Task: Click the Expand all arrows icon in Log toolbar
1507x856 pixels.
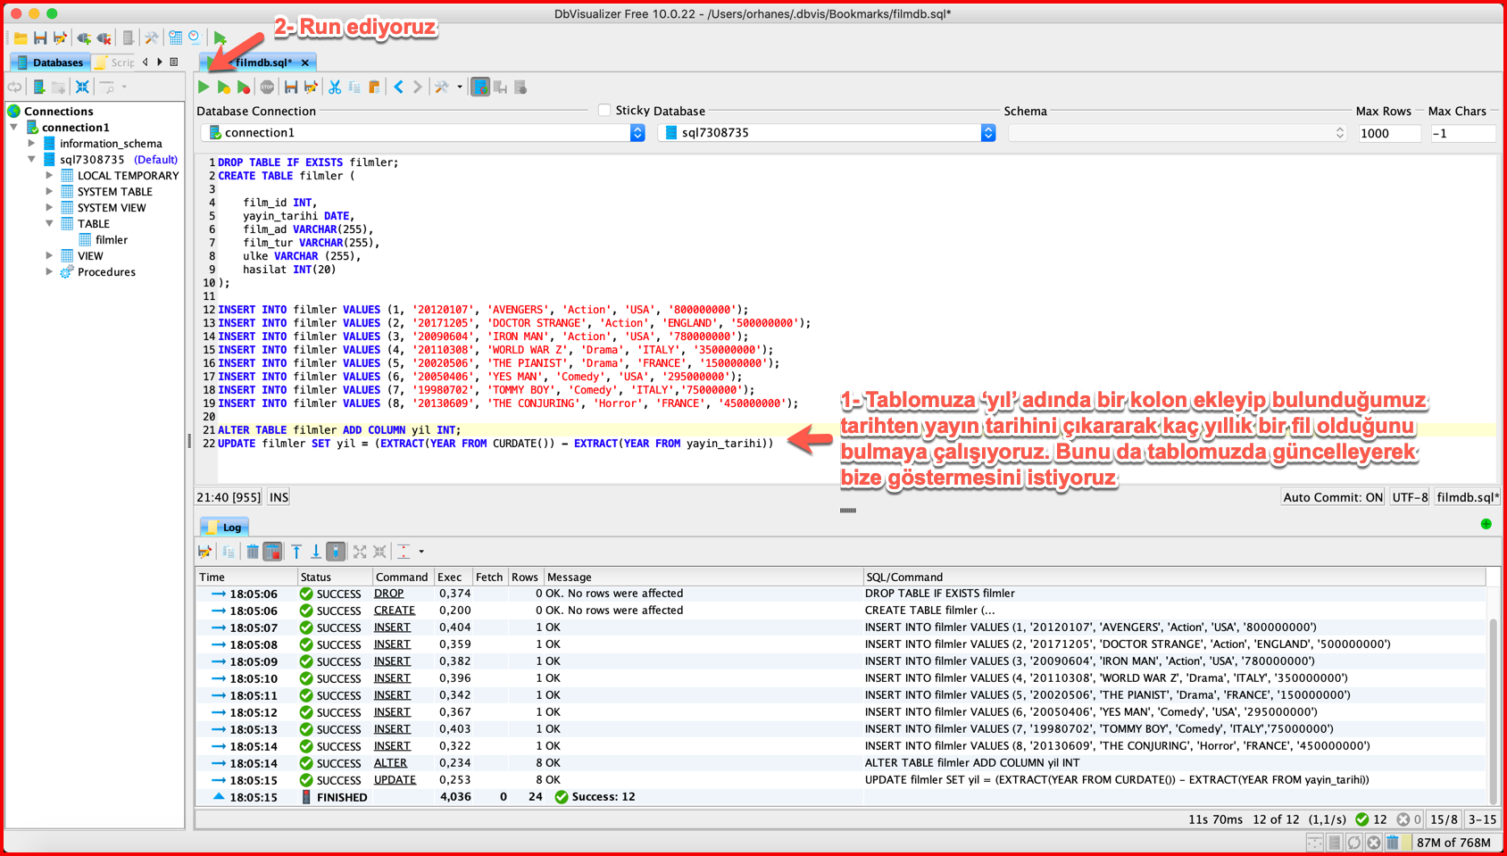Action: click(x=360, y=552)
